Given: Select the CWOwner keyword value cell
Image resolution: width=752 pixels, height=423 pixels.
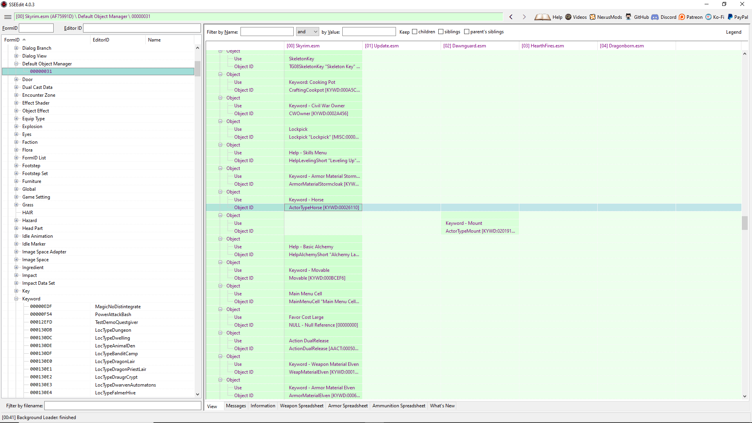Looking at the screenshot, I should pyautogui.click(x=323, y=114).
